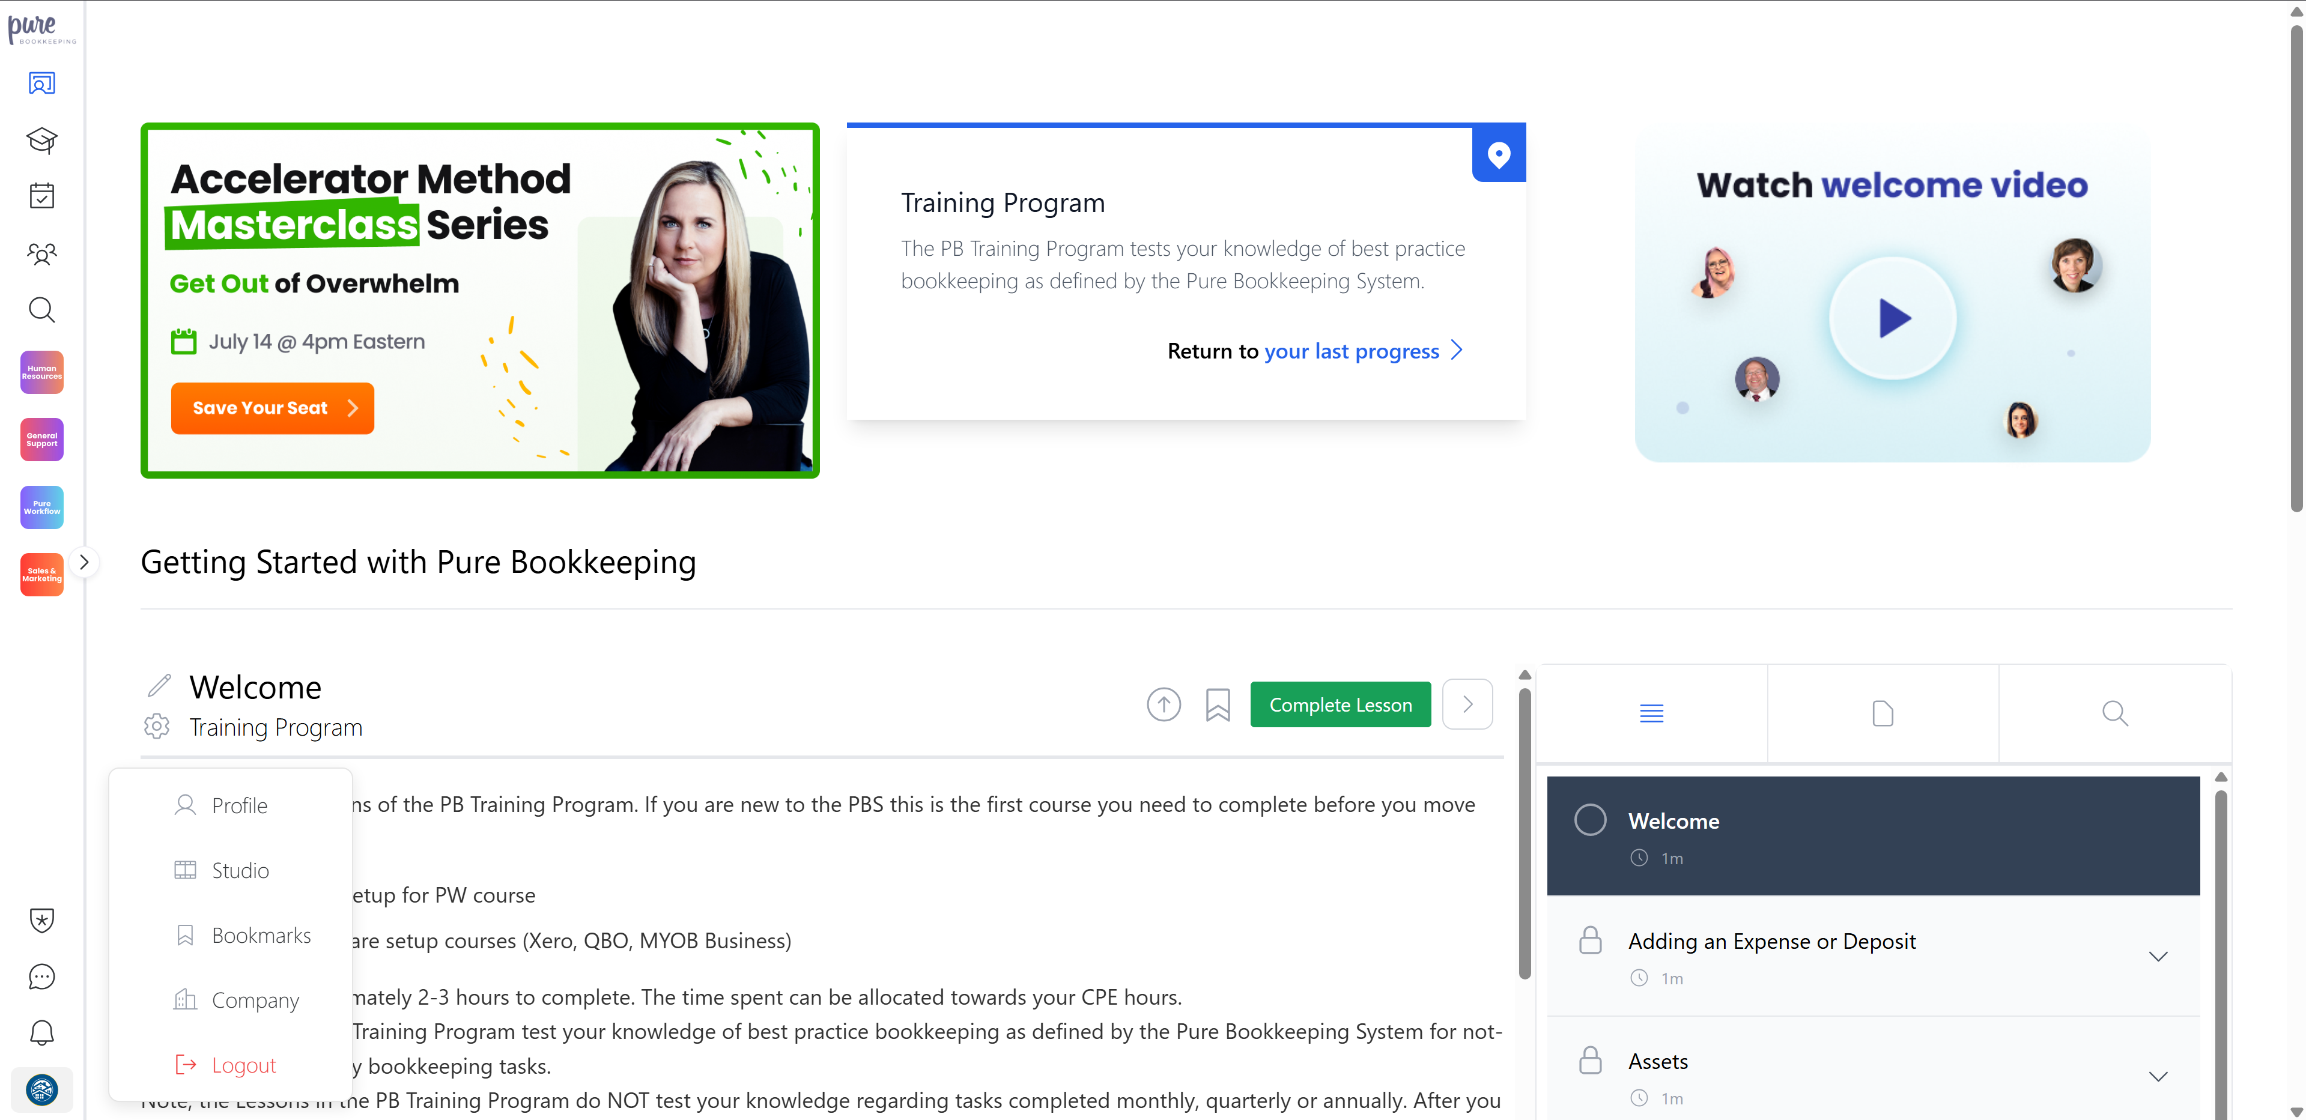Screen dimensions: 2306x1120
Task: Expand Adding an Expense or Deposit section
Action: click(2158, 956)
